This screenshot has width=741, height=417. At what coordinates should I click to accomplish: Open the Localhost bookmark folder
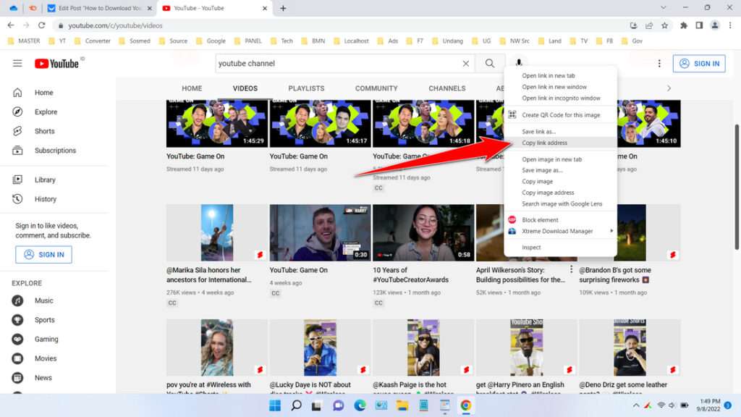pyautogui.click(x=351, y=41)
